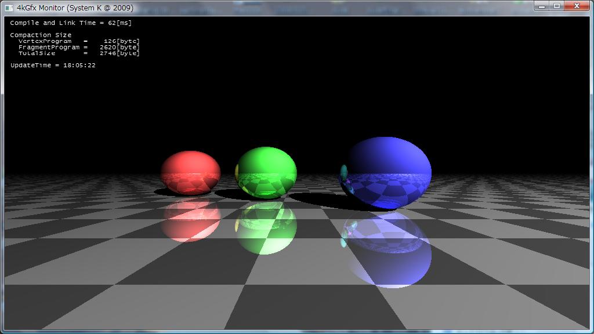The width and height of the screenshot is (594, 334).
Task: Click the green sphere's floor reflection
Action: (x=267, y=228)
